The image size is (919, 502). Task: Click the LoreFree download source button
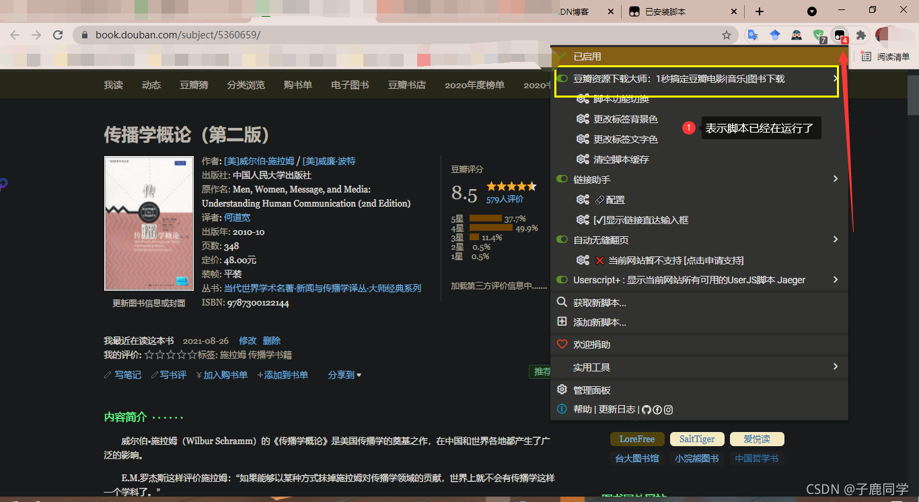(x=637, y=439)
